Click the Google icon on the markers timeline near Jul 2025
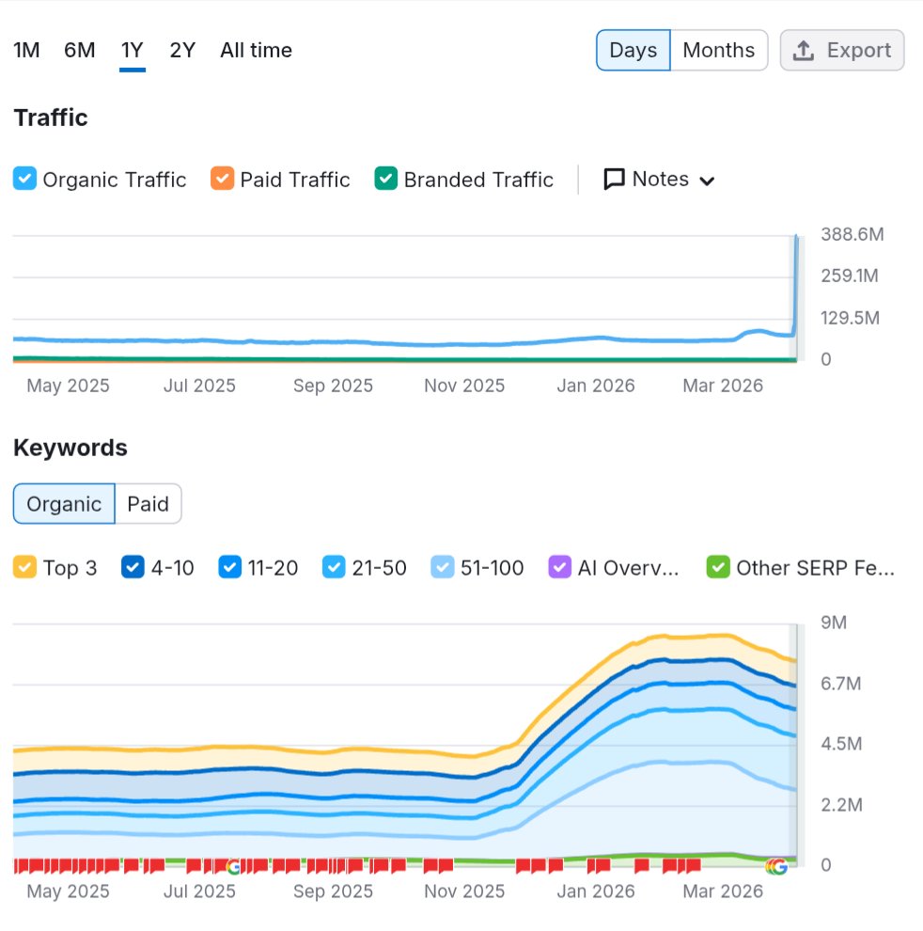923x931 pixels. tap(232, 864)
